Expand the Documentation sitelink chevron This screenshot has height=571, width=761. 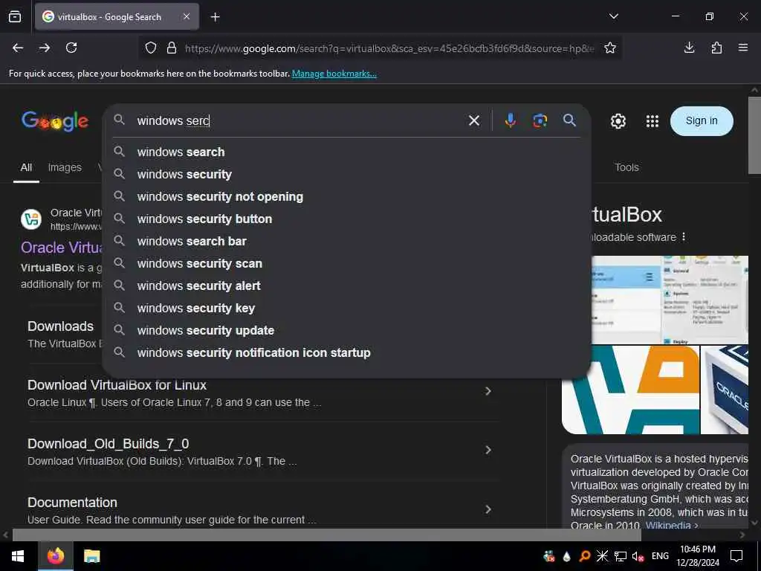coord(488,509)
